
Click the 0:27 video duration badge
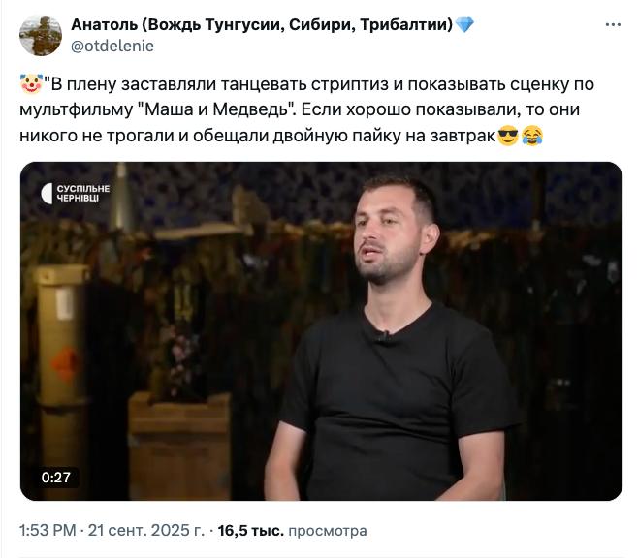[x=56, y=478]
